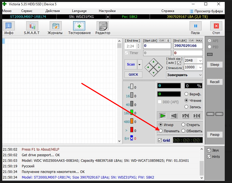Image resolution: width=232 pixels, height=183 pixels.
Task: Click the green 160 ms block swatch
Action: tap(132, 113)
